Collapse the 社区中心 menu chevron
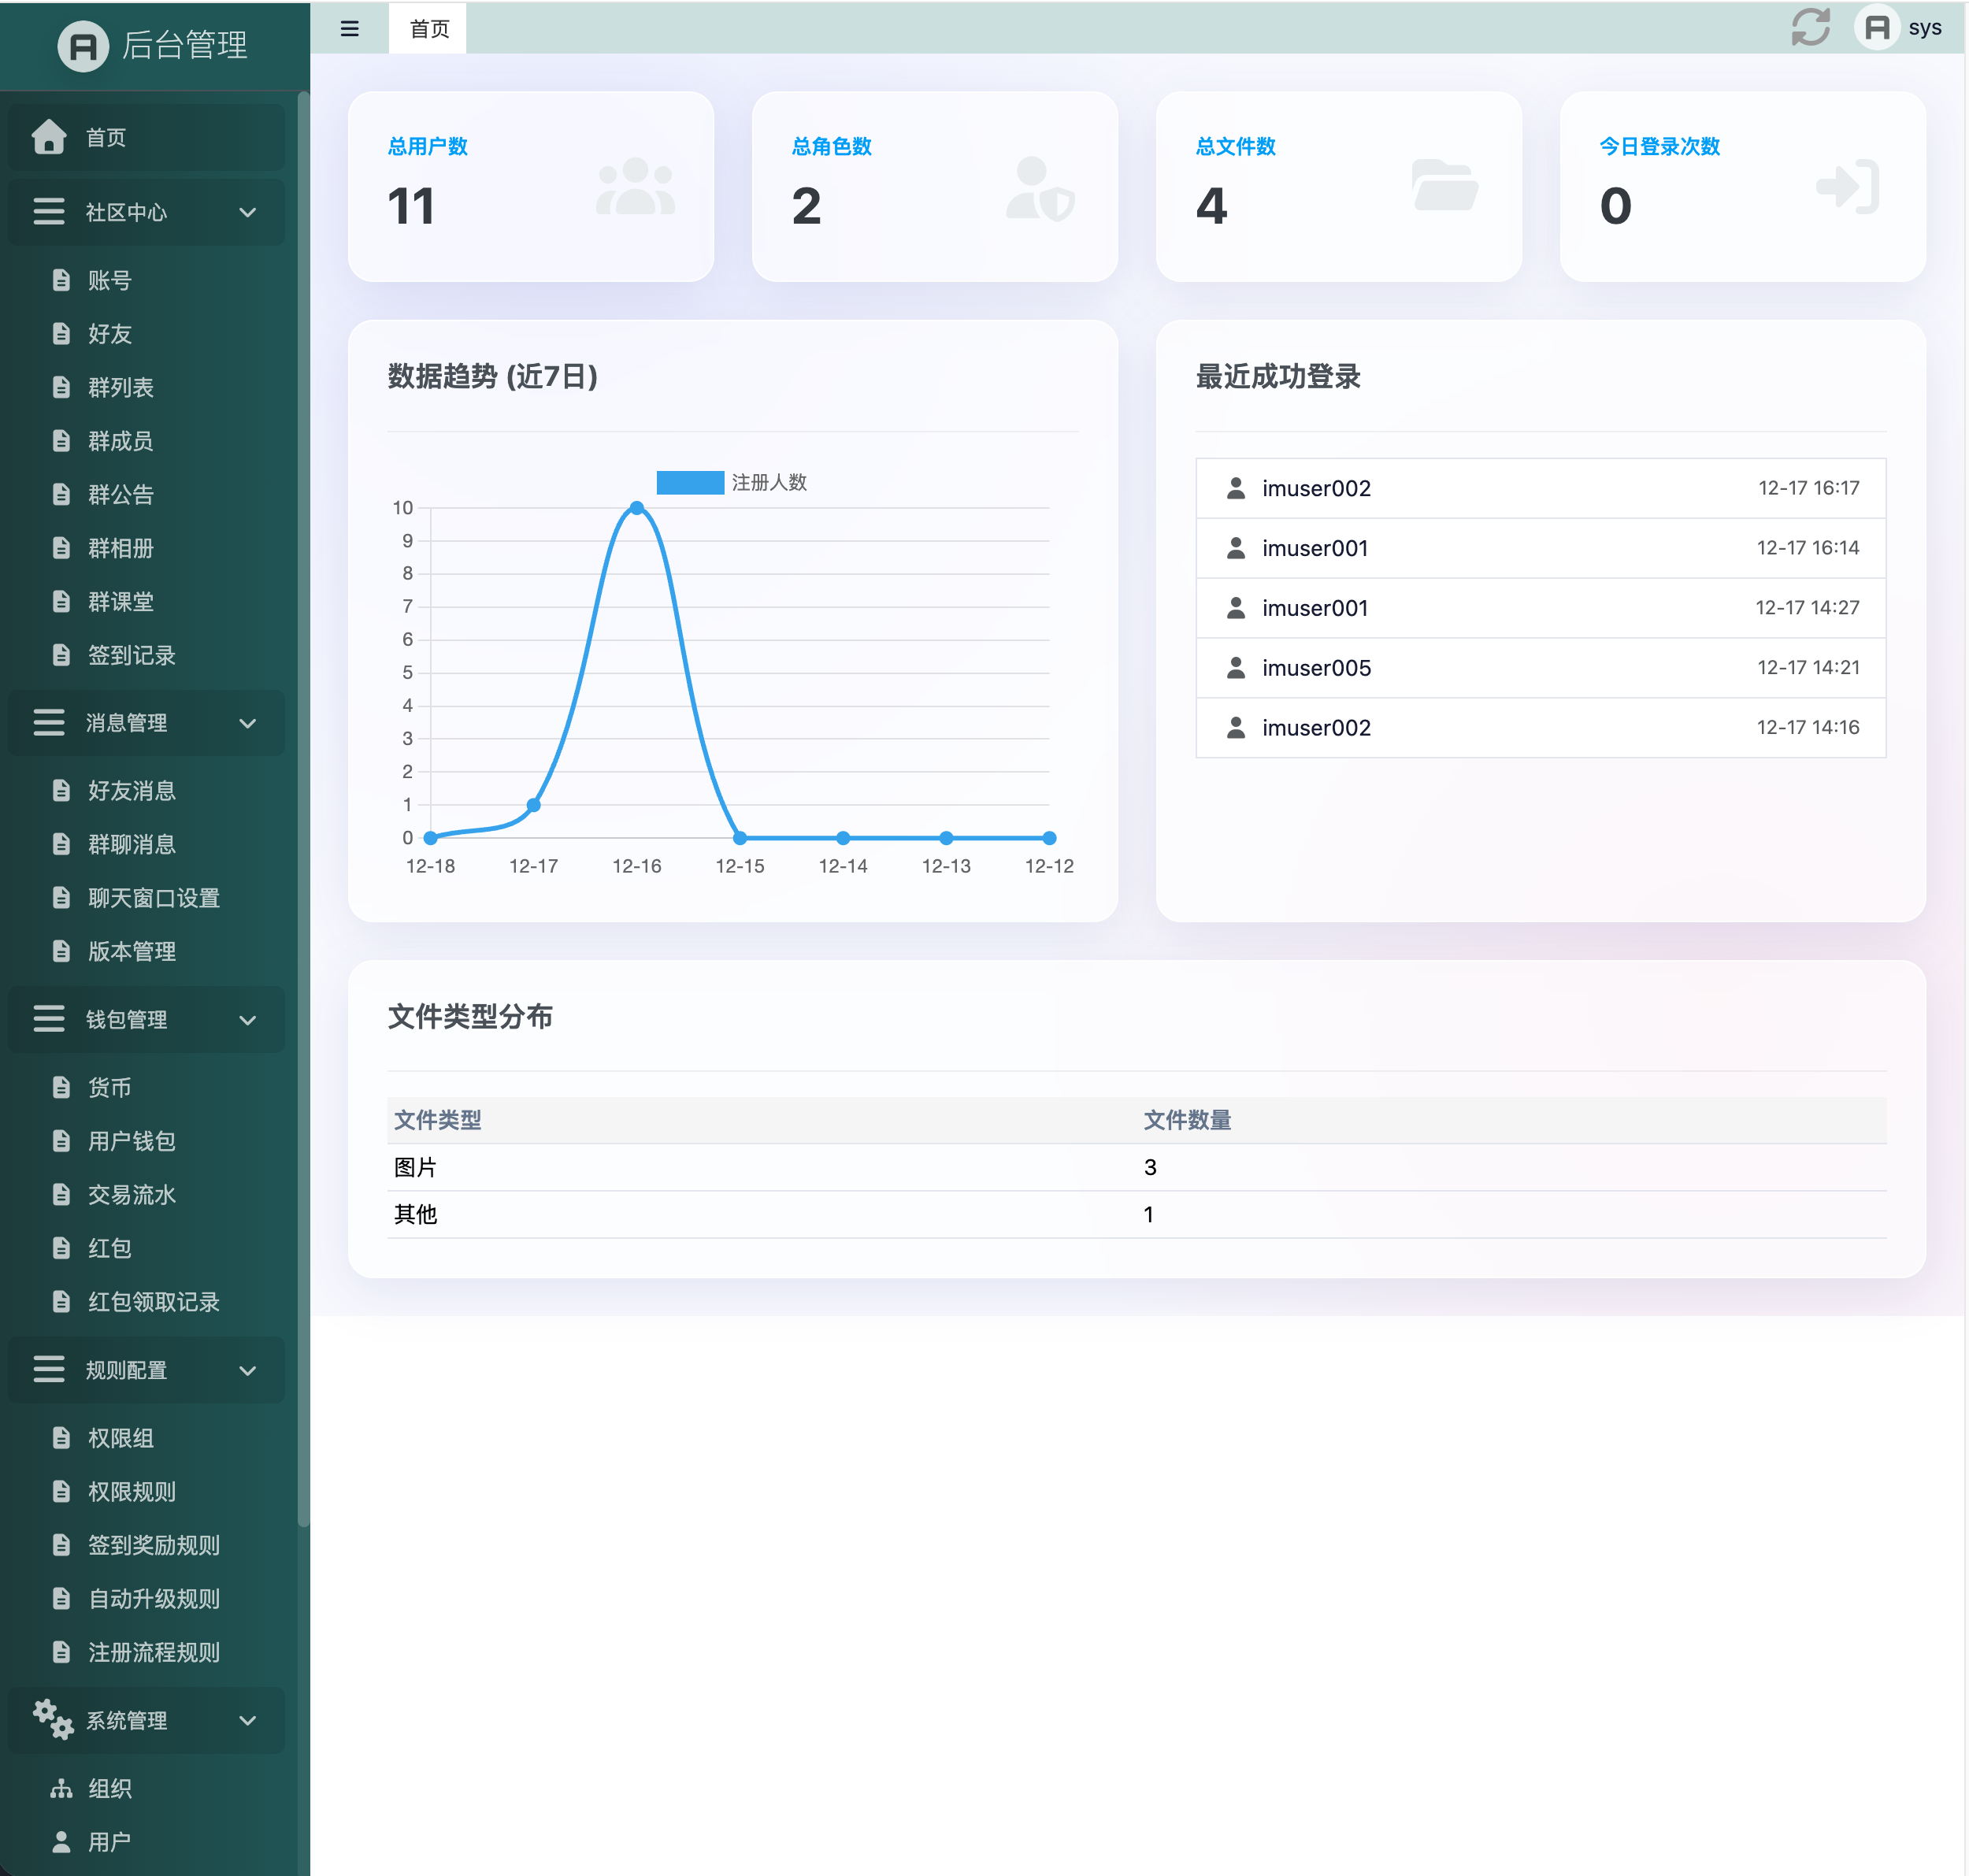This screenshot has height=1876, width=1969. (x=248, y=212)
